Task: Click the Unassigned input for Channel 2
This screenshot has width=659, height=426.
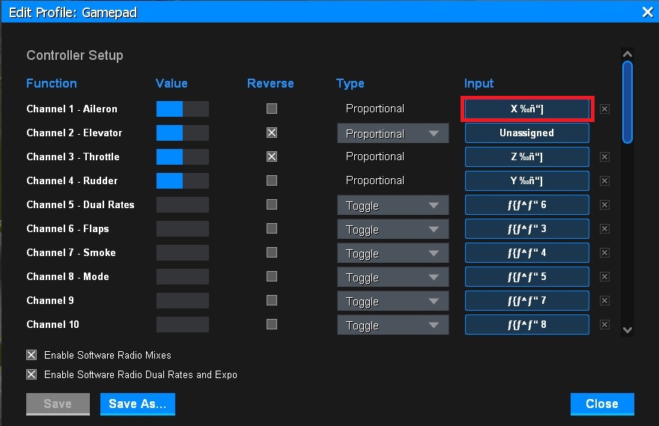Action: point(526,133)
